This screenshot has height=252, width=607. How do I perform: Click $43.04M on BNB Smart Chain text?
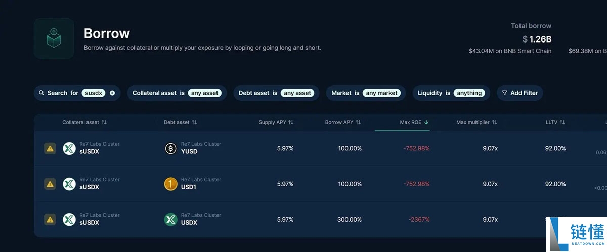click(x=510, y=51)
